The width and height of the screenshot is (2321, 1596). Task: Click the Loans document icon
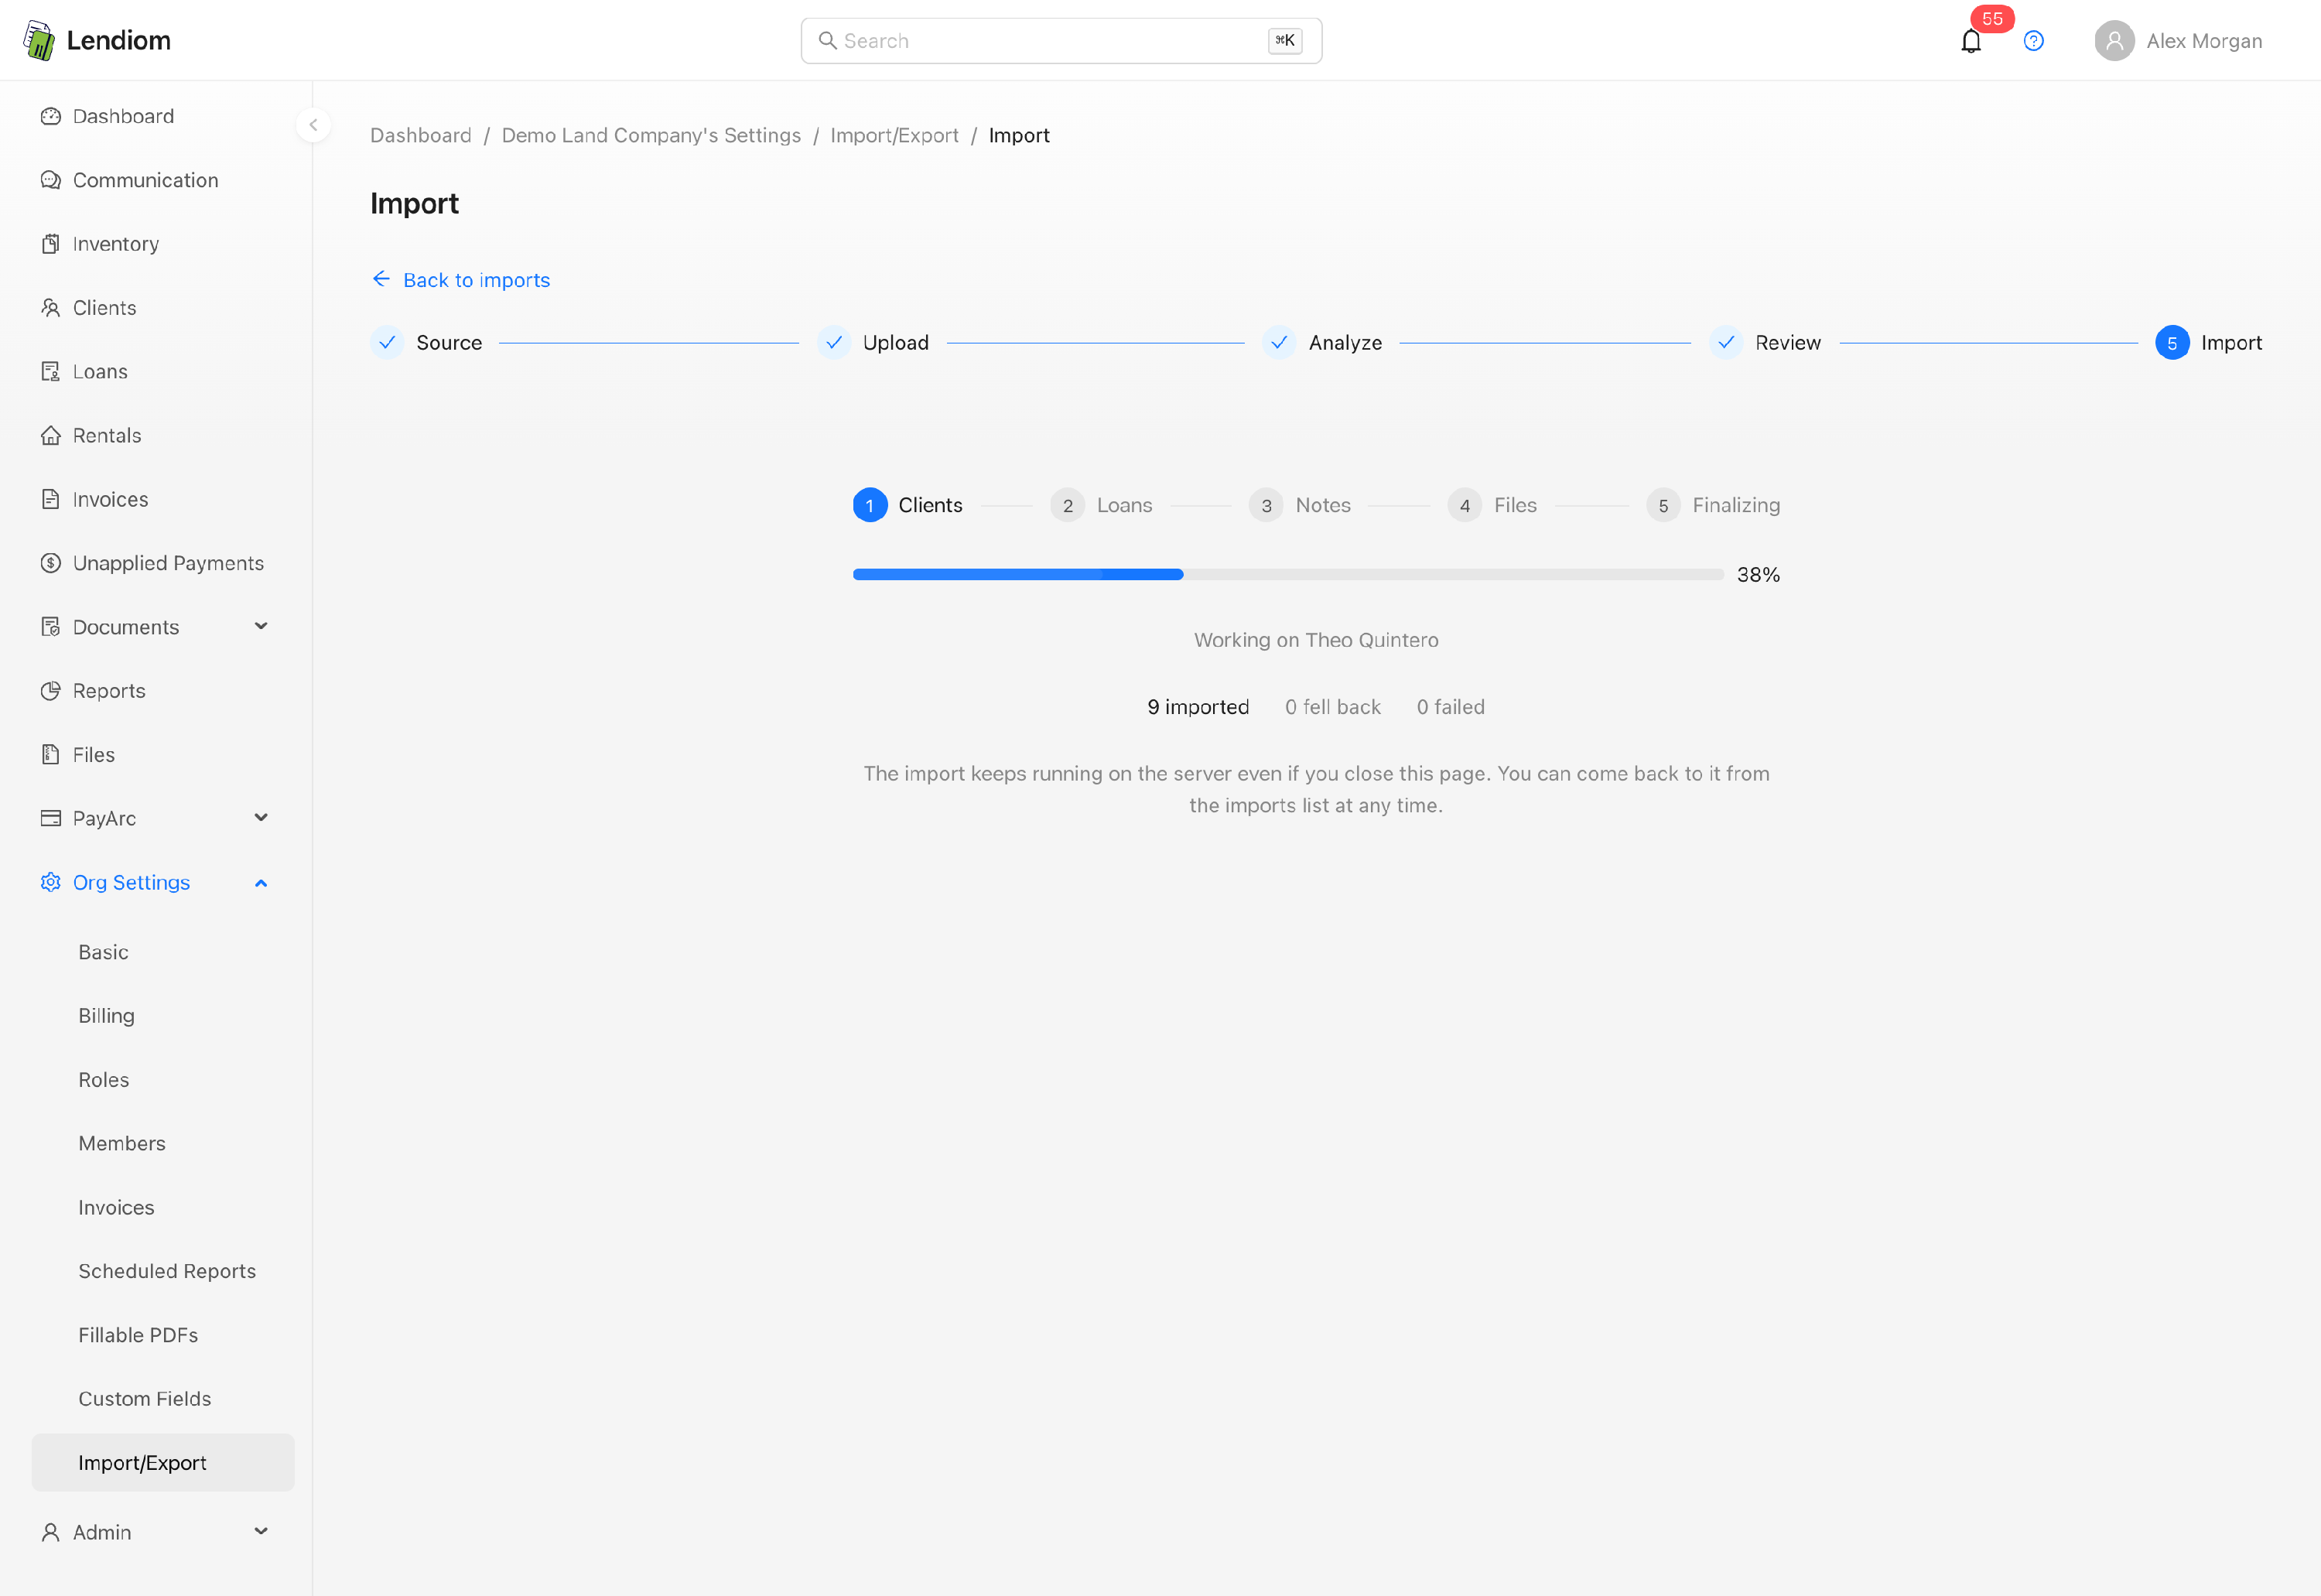51,372
